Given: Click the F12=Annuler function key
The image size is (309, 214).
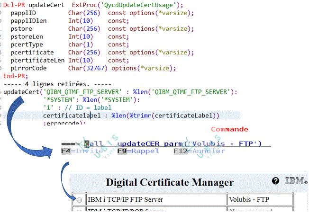Looking at the screenshot, I should coord(199,151).
